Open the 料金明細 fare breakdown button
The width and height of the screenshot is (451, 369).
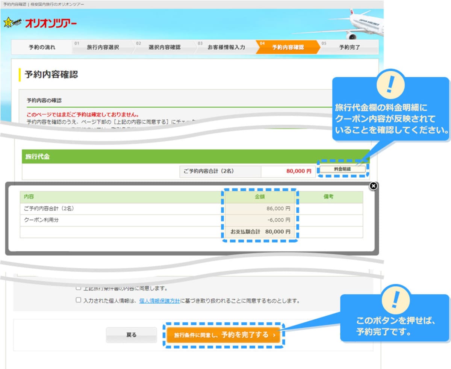(343, 169)
